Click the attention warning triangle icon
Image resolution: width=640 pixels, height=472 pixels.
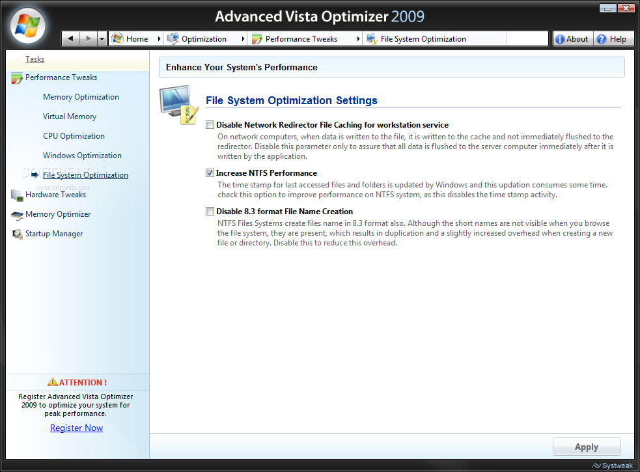53,382
